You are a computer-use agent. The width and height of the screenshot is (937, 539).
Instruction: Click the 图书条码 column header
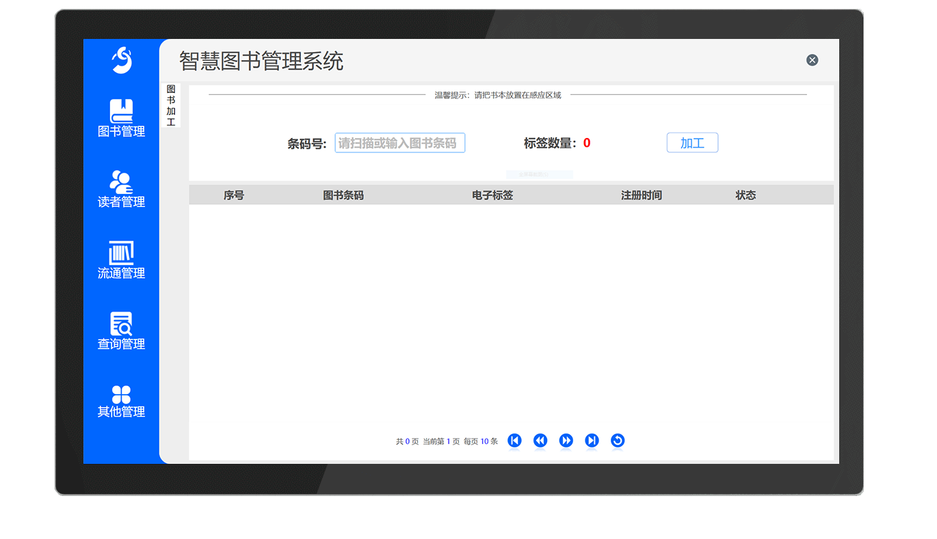point(343,195)
